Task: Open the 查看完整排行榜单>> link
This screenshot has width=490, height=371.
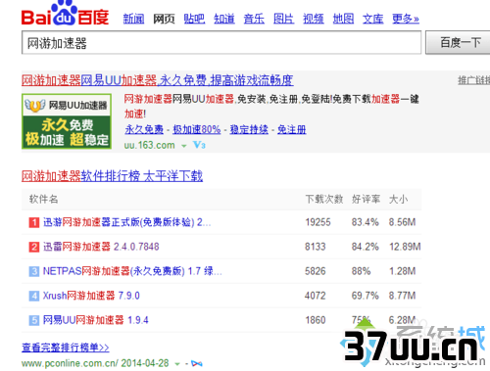Action: pos(66,348)
